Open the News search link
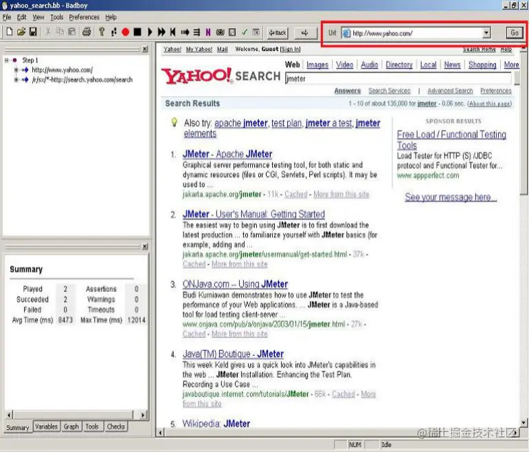The width and height of the screenshot is (529, 452). pos(453,65)
